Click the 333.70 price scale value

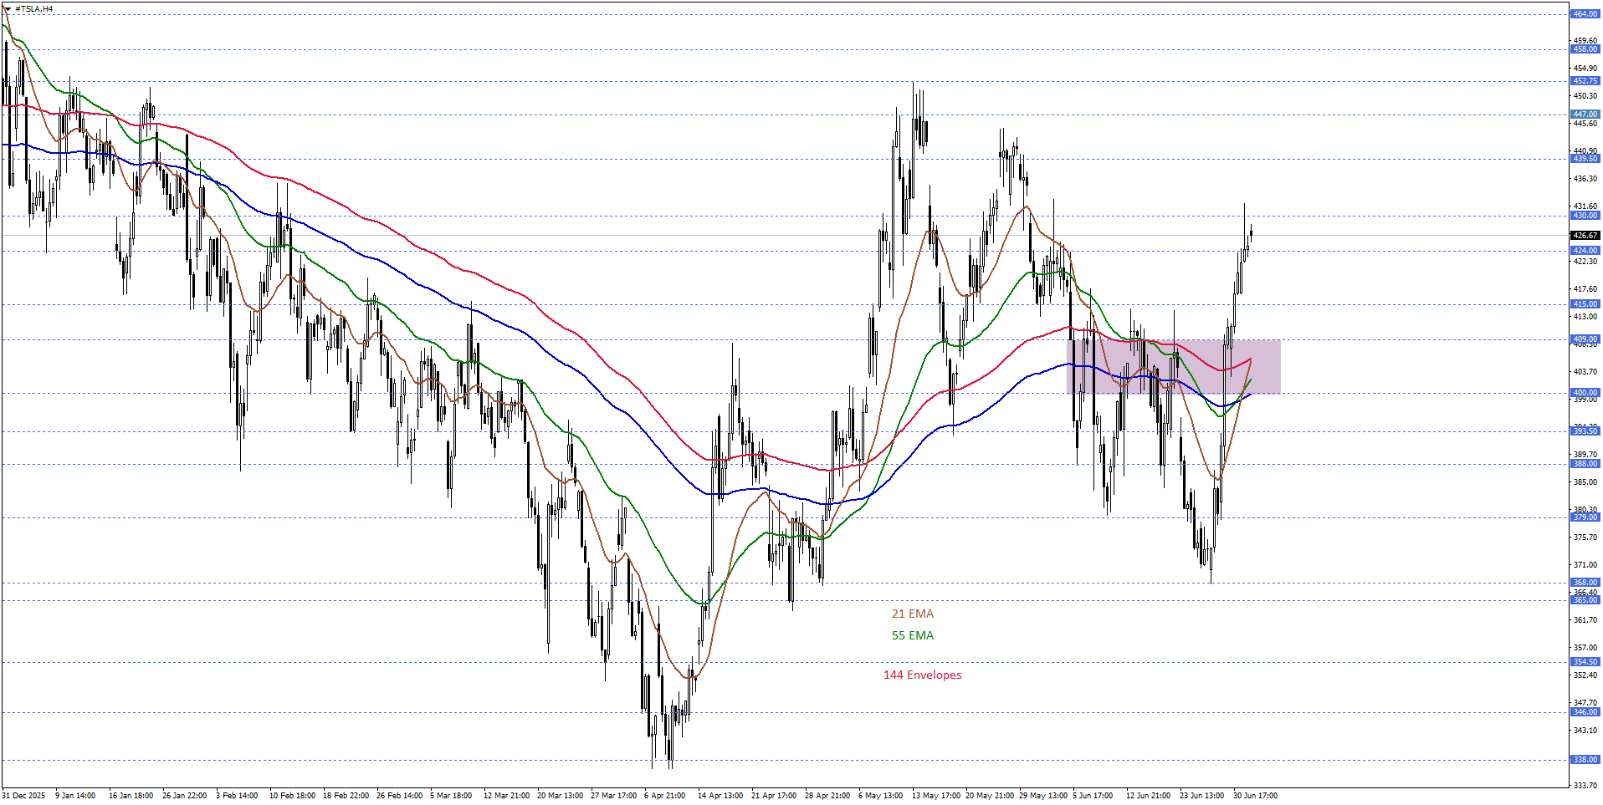click(x=1585, y=786)
